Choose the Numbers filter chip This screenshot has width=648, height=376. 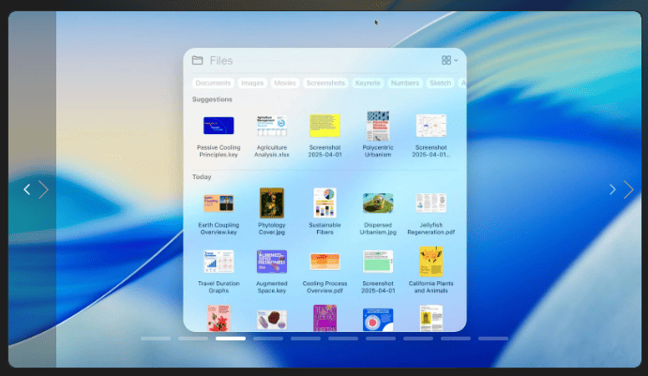pos(405,83)
